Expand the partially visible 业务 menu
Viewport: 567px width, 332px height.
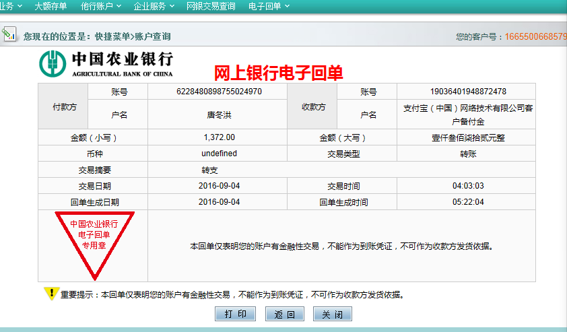pyautogui.click(x=11, y=6)
